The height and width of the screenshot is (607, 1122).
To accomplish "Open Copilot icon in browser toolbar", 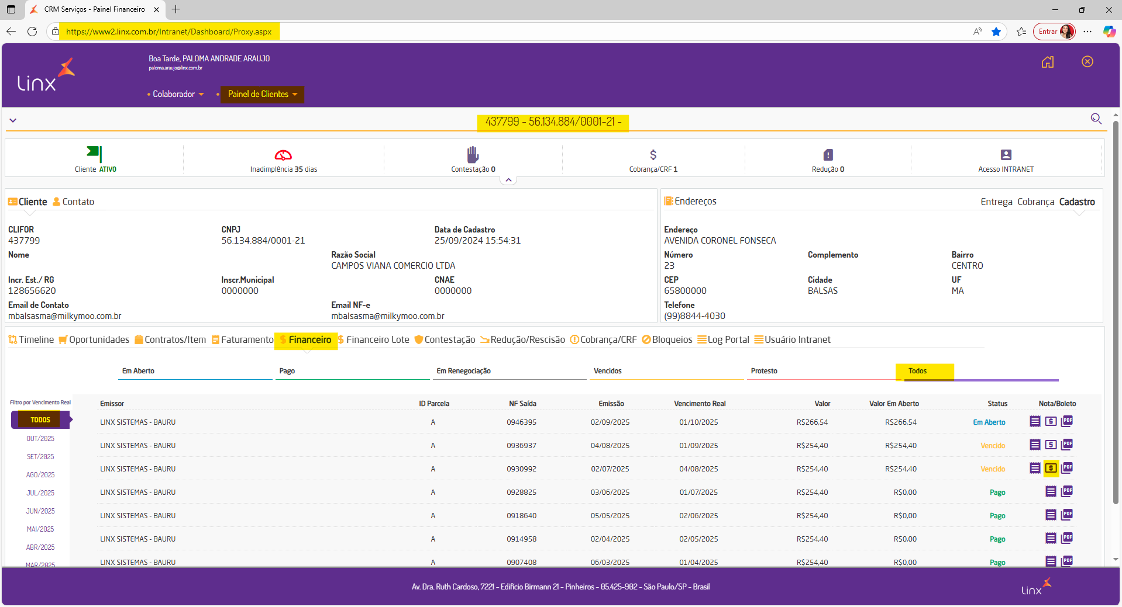I will point(1109,32).
